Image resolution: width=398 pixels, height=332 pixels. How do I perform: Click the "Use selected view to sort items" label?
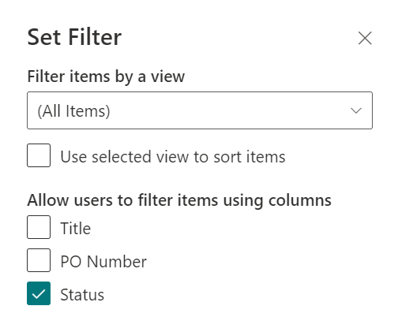[x=173, y=157]
